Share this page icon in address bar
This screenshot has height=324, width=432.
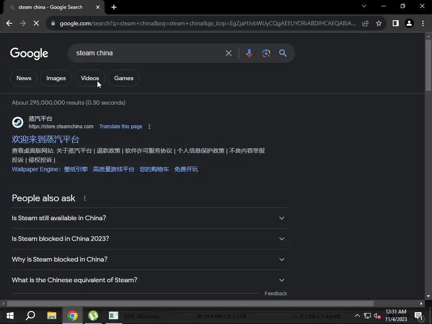point(365,24)
